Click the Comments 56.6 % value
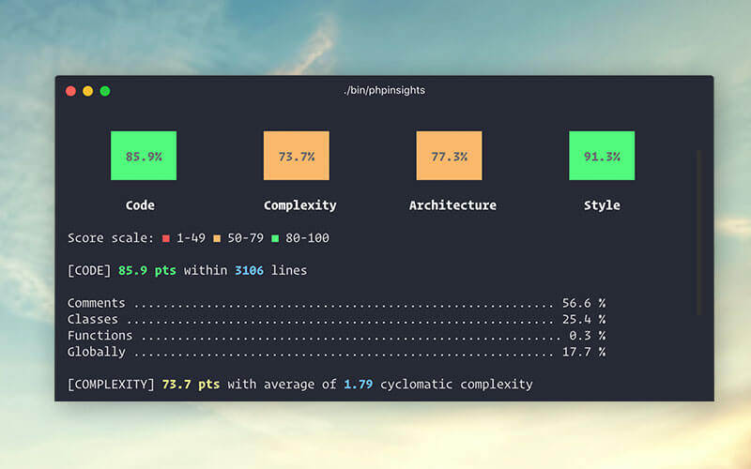Viewport: 751px width, 469px height. point(583,304)
